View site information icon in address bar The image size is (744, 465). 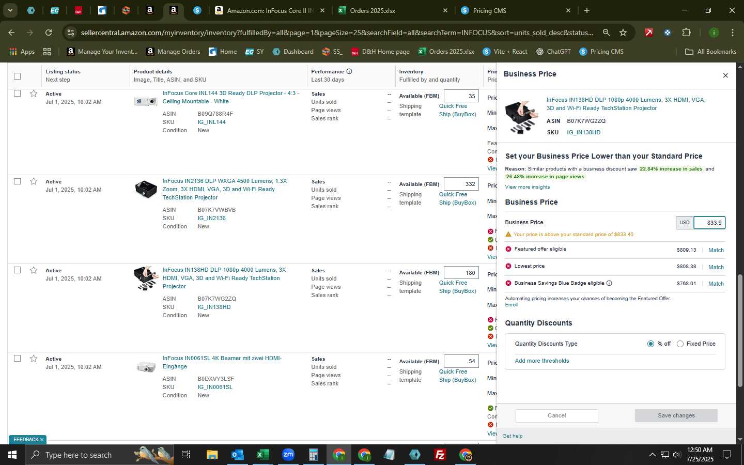[x=71, y=33]
